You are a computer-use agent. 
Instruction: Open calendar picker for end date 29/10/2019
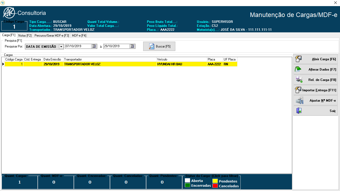pos(132,46)
